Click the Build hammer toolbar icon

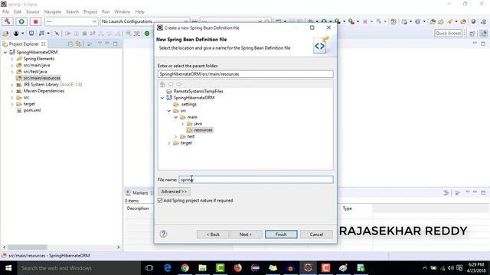[x=7, y=21]
